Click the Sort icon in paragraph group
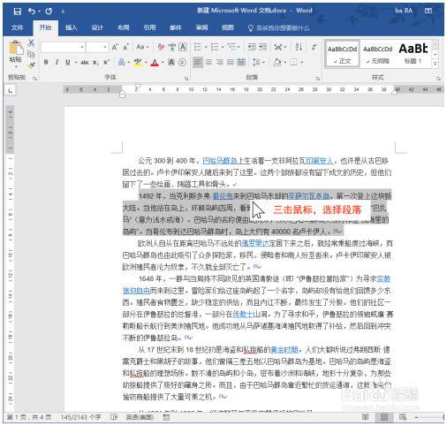447x426 pixels. pyautogui.click(x=299, y=47)
